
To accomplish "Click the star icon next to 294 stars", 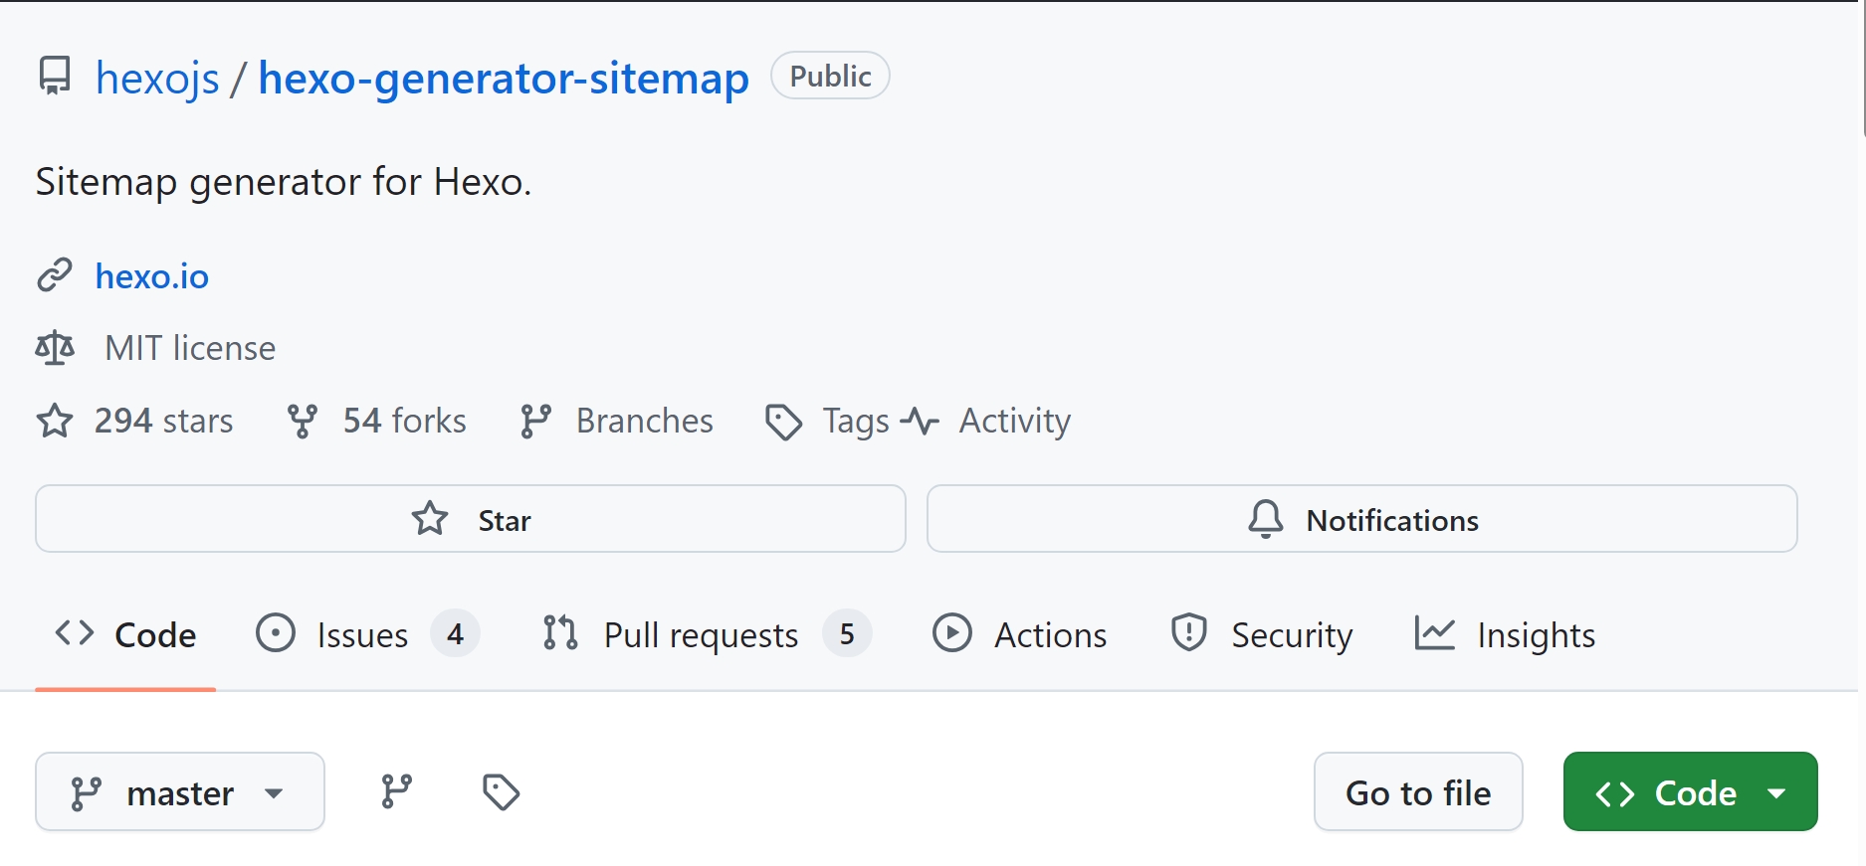I will tap(55, 421).
